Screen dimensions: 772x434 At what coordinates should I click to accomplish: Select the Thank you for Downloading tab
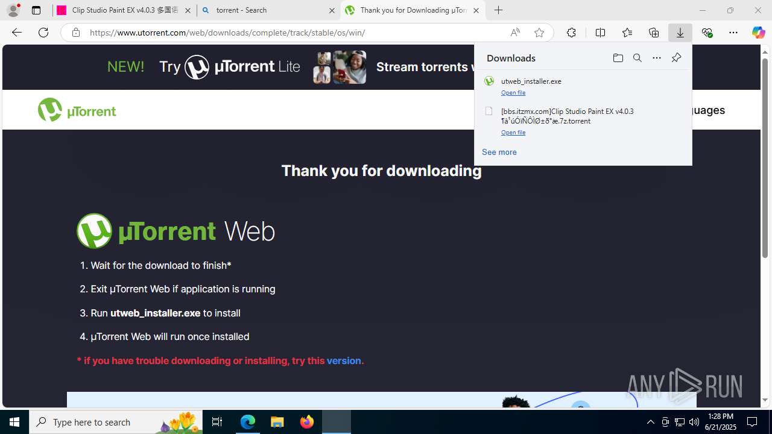pyautogui.click(x=413, y=10)
